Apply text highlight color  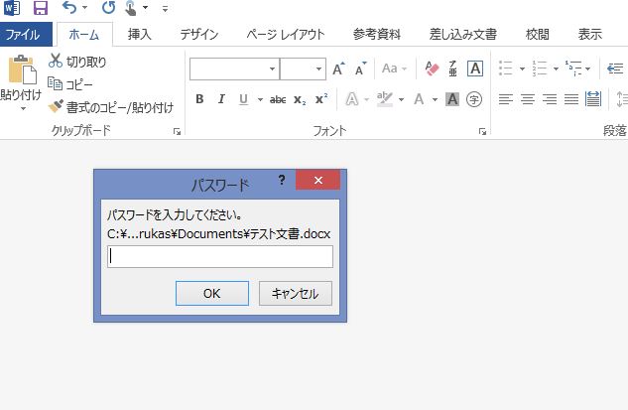[385, 99]
